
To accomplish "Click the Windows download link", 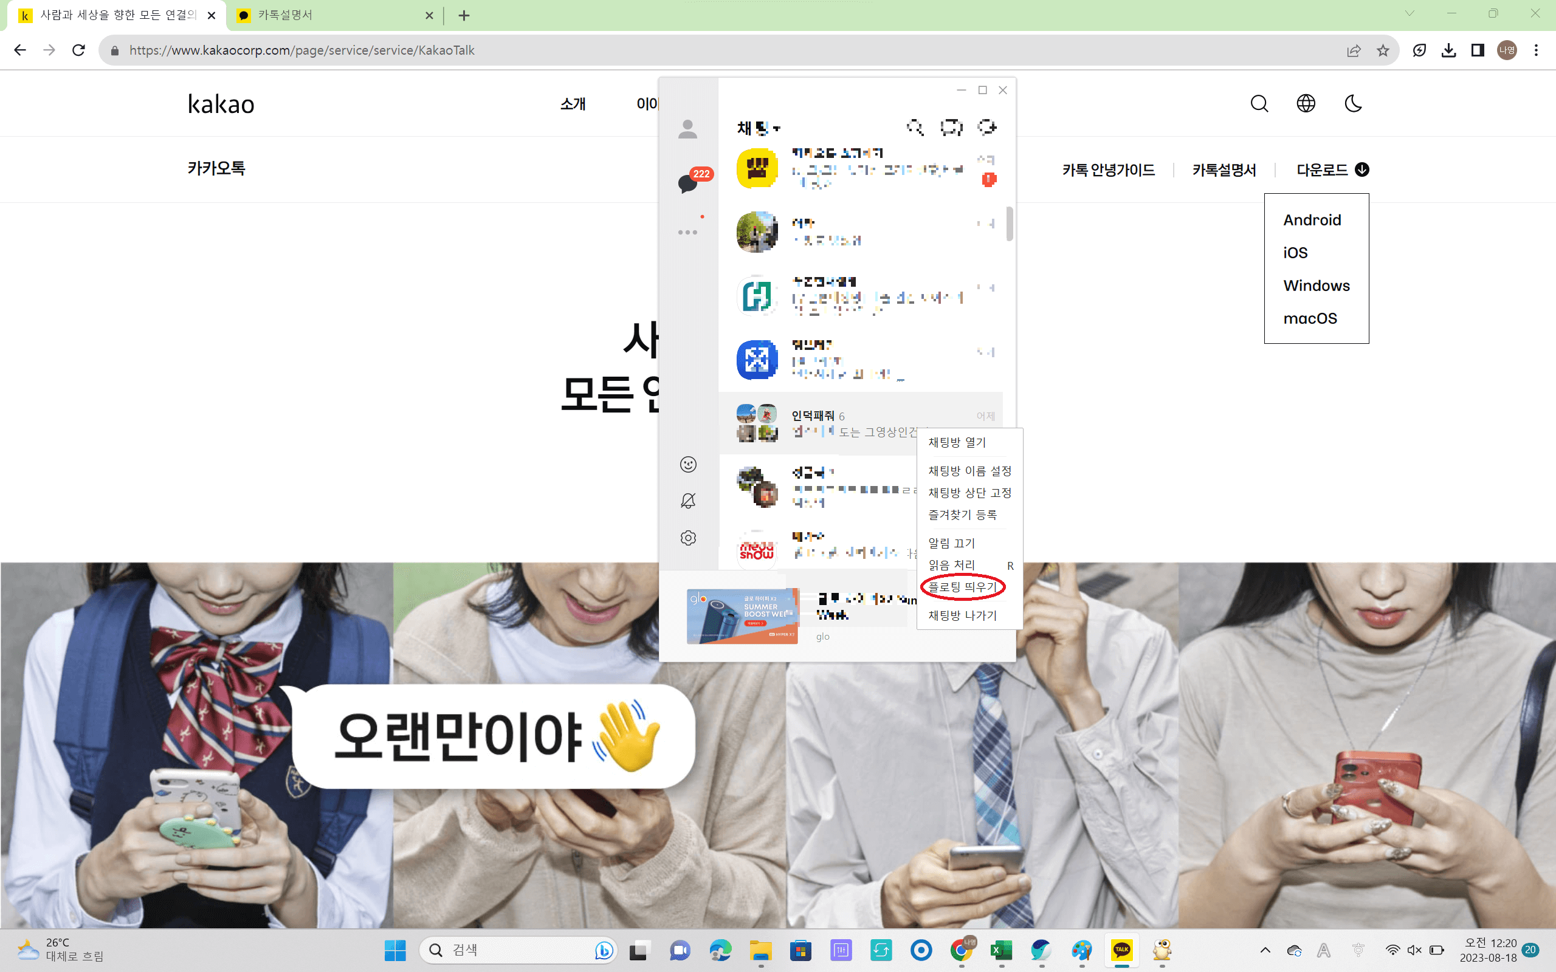I will (x=1316, y=286).
